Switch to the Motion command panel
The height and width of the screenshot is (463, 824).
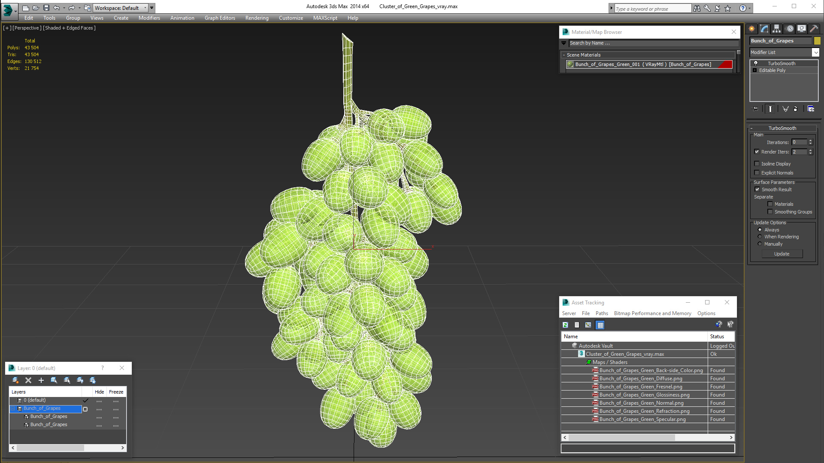(789, 29)
